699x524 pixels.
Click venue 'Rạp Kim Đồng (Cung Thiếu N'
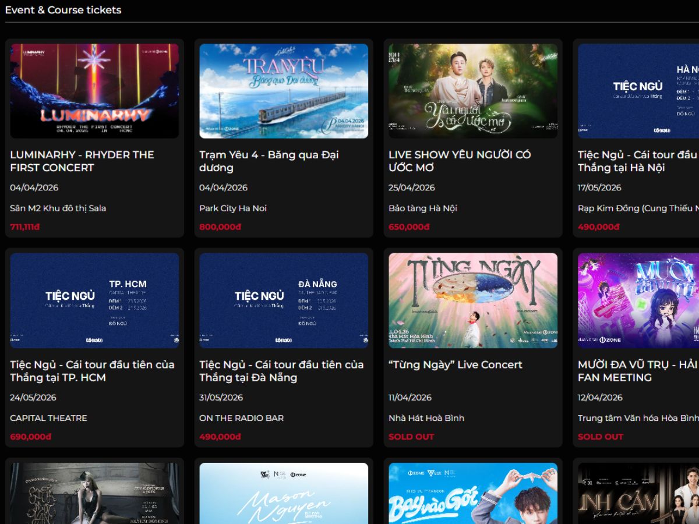638,208
